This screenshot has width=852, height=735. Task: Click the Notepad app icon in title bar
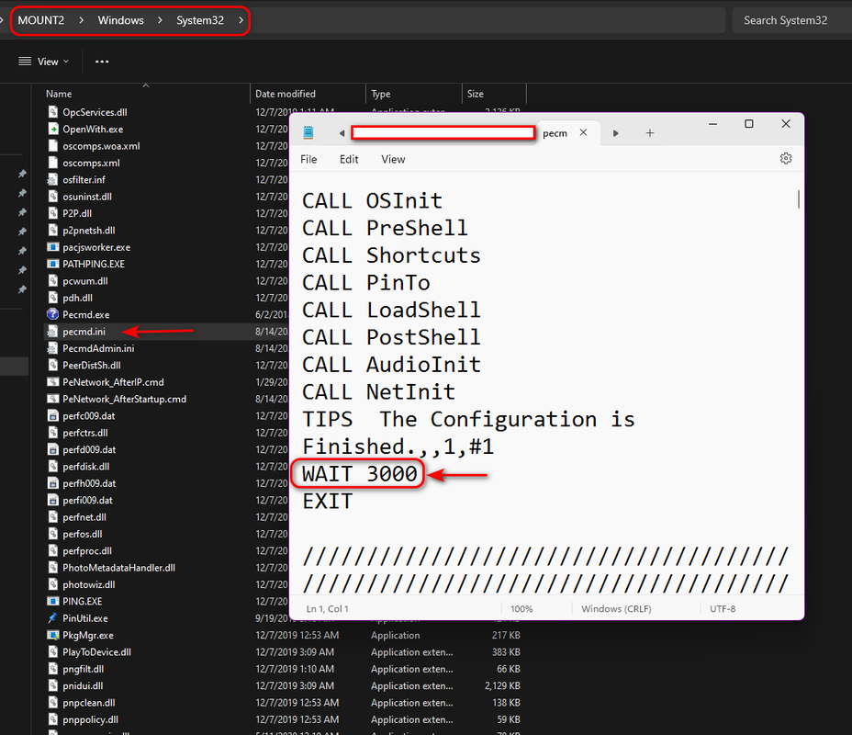click(x=308, y=132)
